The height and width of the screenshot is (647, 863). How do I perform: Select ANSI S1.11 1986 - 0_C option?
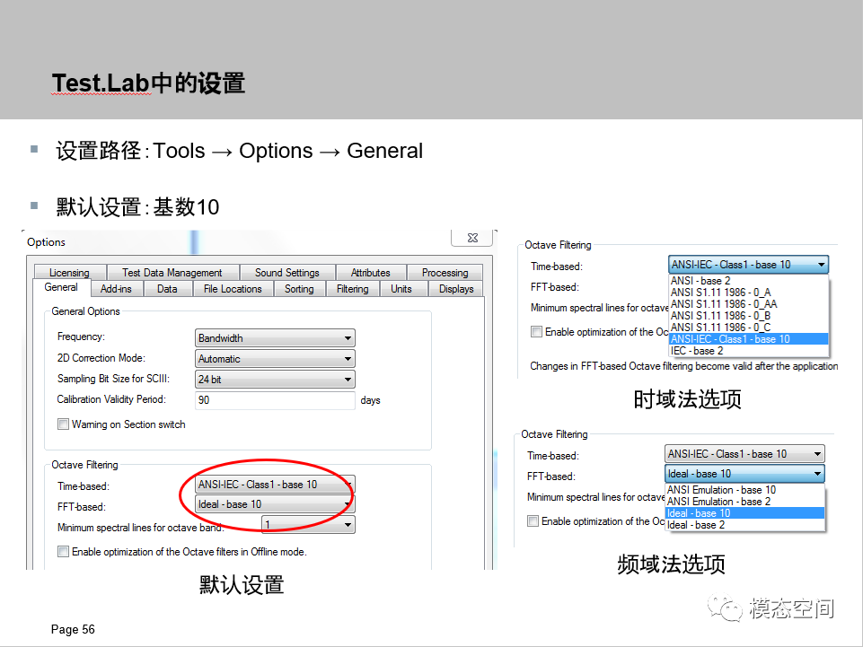749,327
